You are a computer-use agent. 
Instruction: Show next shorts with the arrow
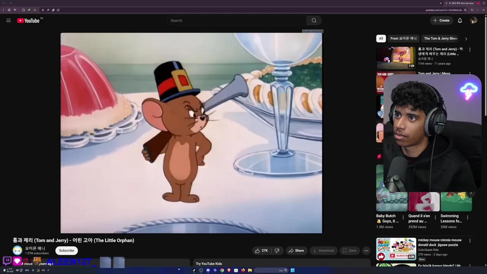471,193
